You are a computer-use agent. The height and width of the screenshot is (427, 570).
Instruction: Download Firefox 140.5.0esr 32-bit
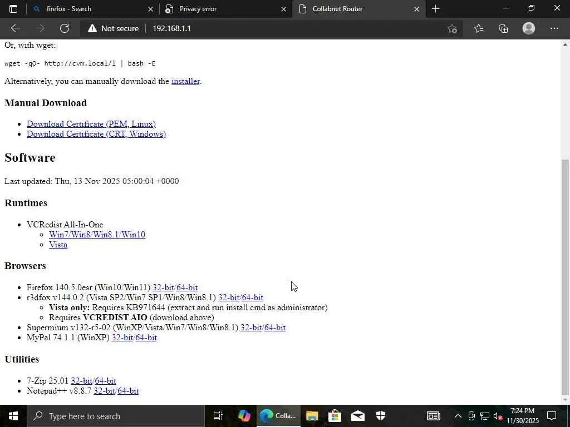tap(163, 287)
